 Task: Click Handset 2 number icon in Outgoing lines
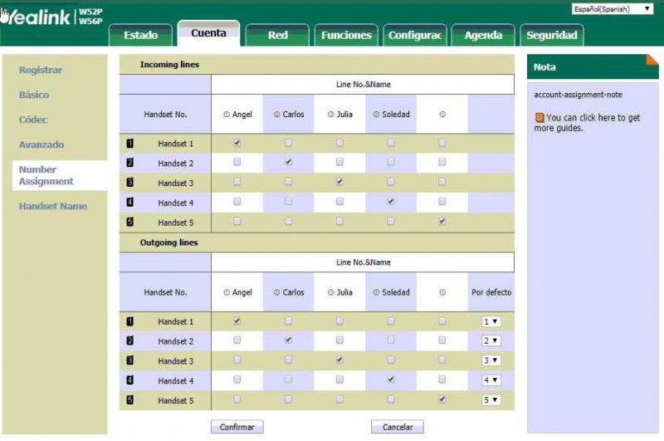129,341
